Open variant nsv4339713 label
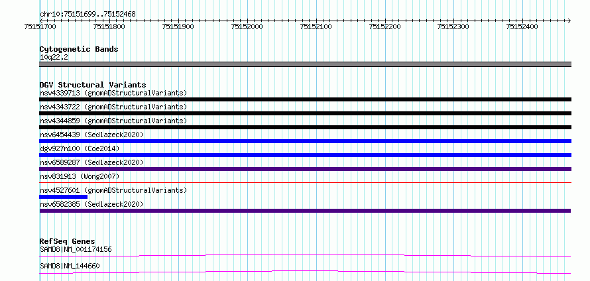Screen dimensions: 590x281 coord(113,93)
